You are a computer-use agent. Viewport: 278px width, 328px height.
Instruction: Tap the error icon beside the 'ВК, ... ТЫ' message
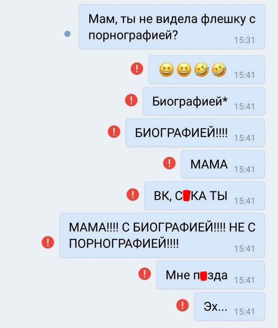coord(133,195)
